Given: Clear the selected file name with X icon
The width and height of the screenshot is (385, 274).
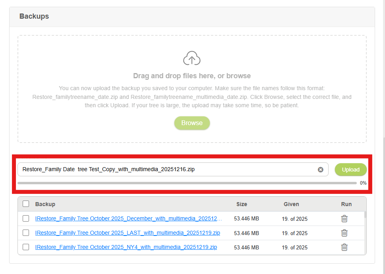Looking at the screenshot, I should (x=320, y=170).
